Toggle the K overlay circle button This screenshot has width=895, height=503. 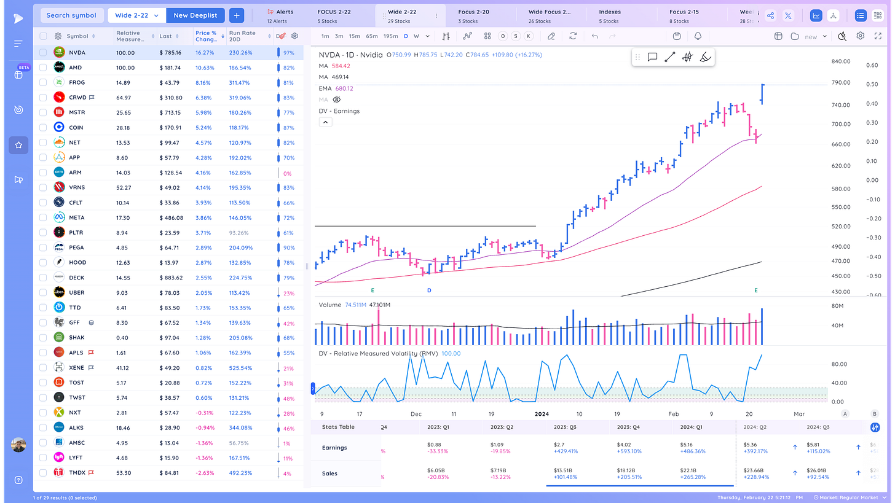click(x=528, y=36)
